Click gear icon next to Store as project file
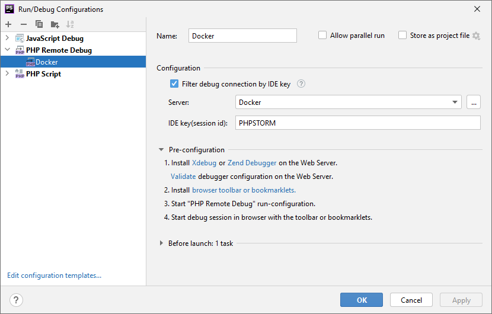Screen dimensions: 492x314 tap(476, 36)
